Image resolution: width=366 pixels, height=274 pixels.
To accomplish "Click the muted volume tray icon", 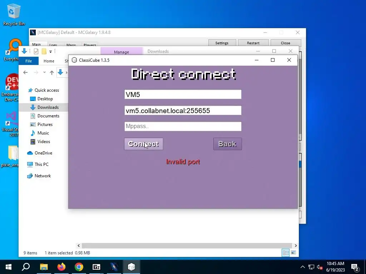I will (320, 267).
